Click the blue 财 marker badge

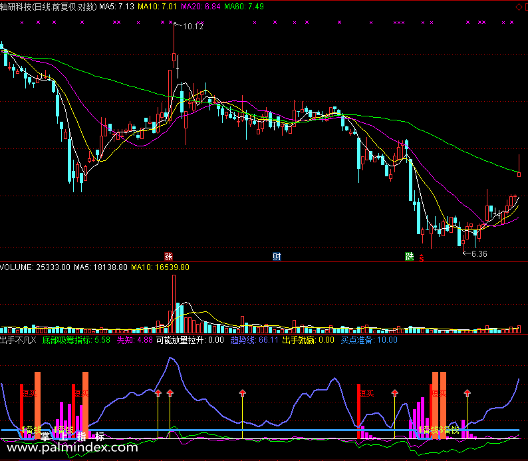pyautogui.click(x=277, y=257)
